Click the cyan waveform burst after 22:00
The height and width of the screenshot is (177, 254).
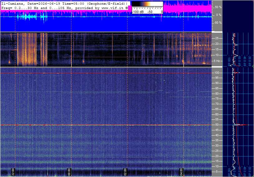[27, 17]
